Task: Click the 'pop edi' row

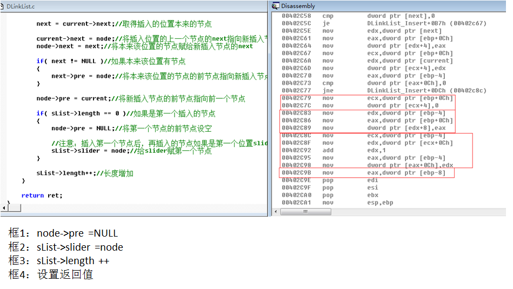Action: coord(330,180)
